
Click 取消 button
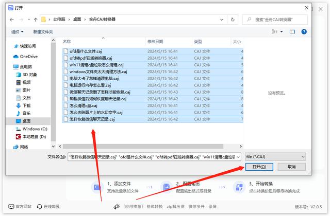coord(292,167)
